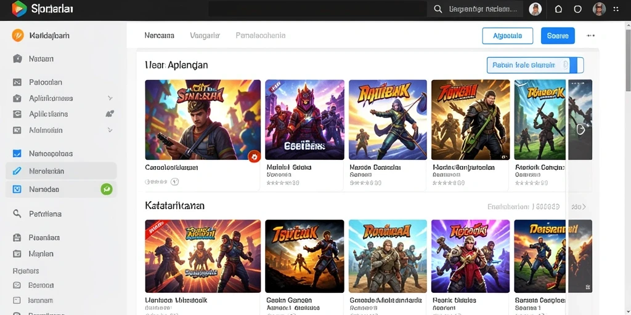631x315 pixels.
Task: Open the Naode Scanaian game thumbnail
Action: coord(388,120)
